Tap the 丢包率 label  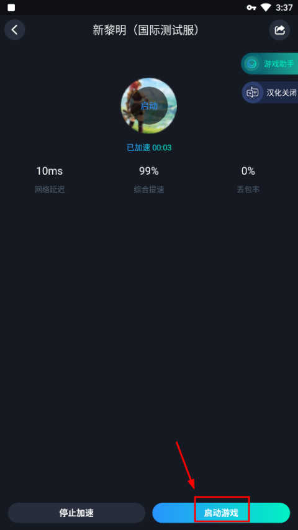248,190
